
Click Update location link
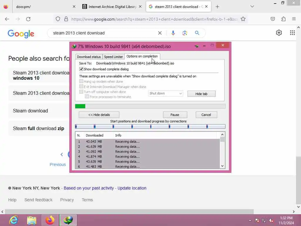point(132,188)
